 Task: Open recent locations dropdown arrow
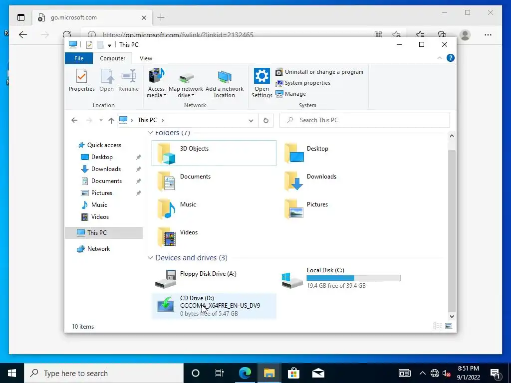pyautogui.click(x=101, y=120)
